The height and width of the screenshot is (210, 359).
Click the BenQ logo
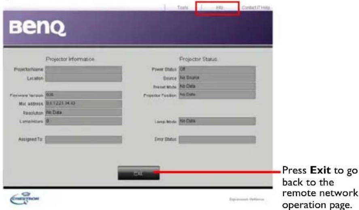click(x=38, y=28)
